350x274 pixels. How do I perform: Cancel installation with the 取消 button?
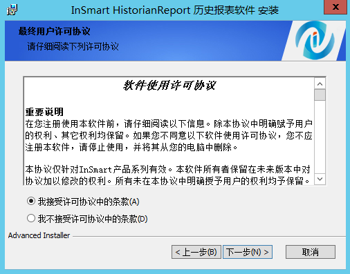tap(311, 252)
